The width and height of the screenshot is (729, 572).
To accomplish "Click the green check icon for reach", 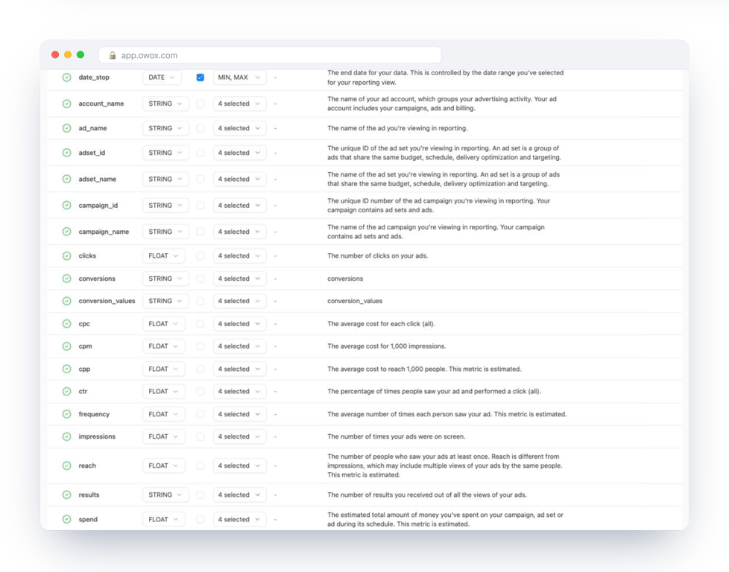I will click(66, 465).
